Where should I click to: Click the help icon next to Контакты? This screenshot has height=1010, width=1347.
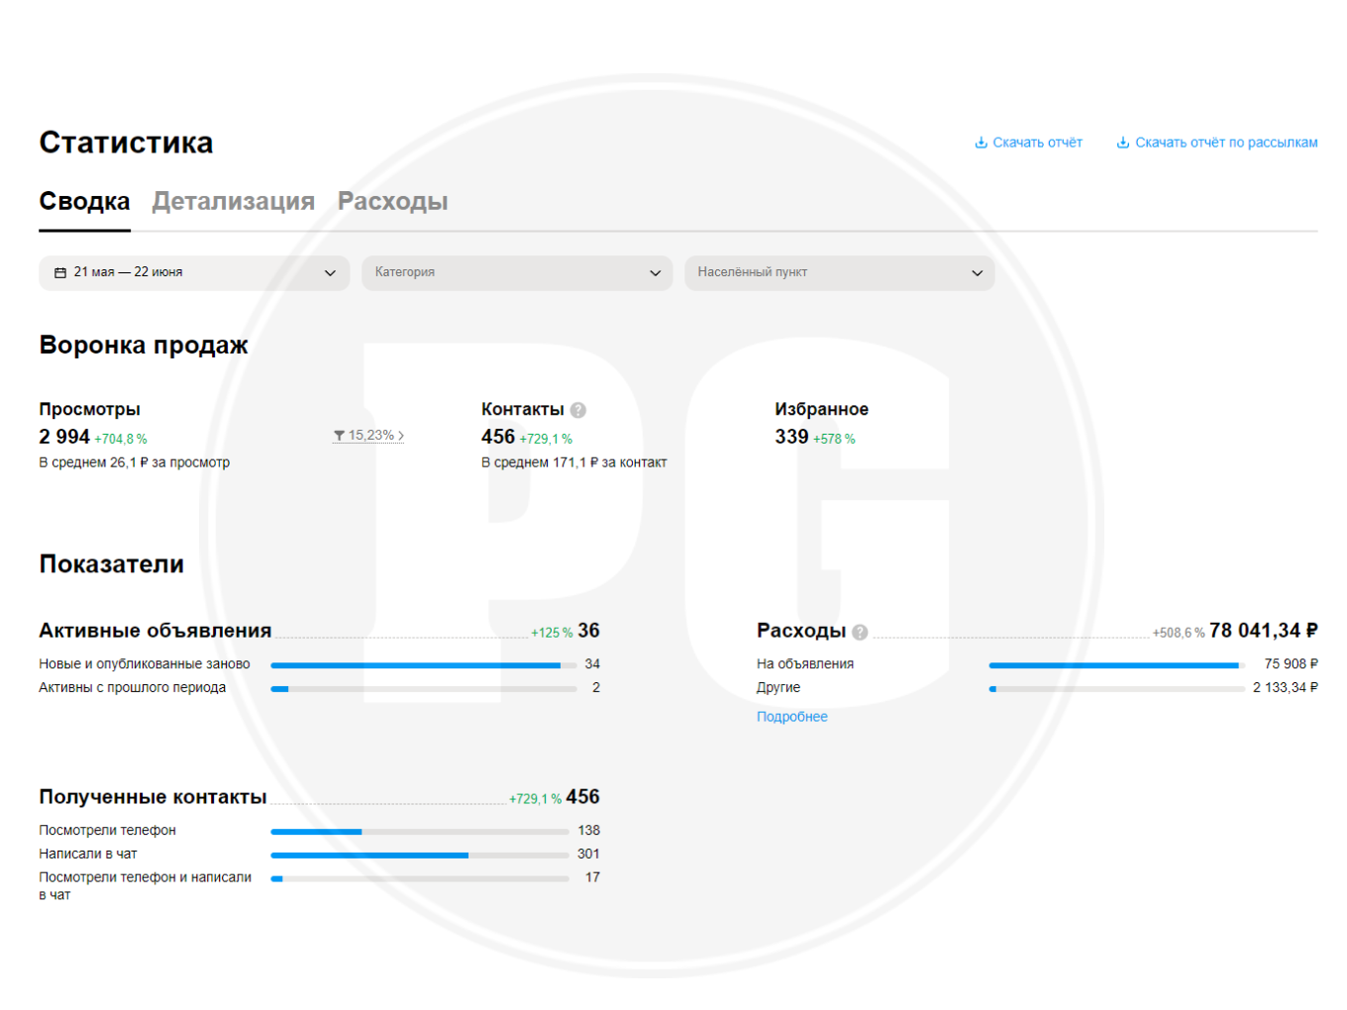(578, 410)
